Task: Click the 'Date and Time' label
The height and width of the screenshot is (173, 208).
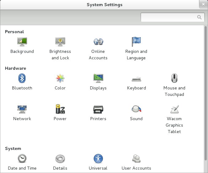Action: pyautogui.click(x=22, y=168)
